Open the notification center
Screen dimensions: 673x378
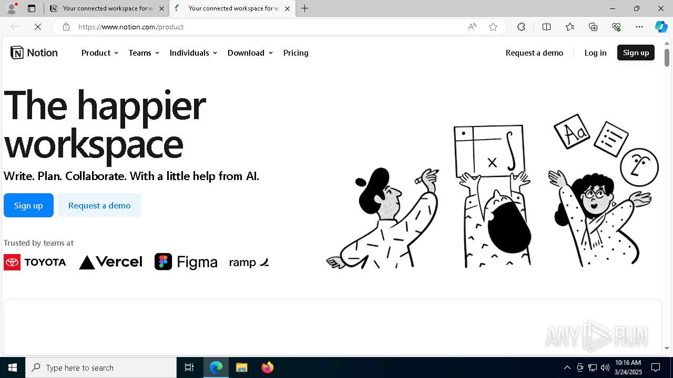pyautogui.click(x=656, y=367)
